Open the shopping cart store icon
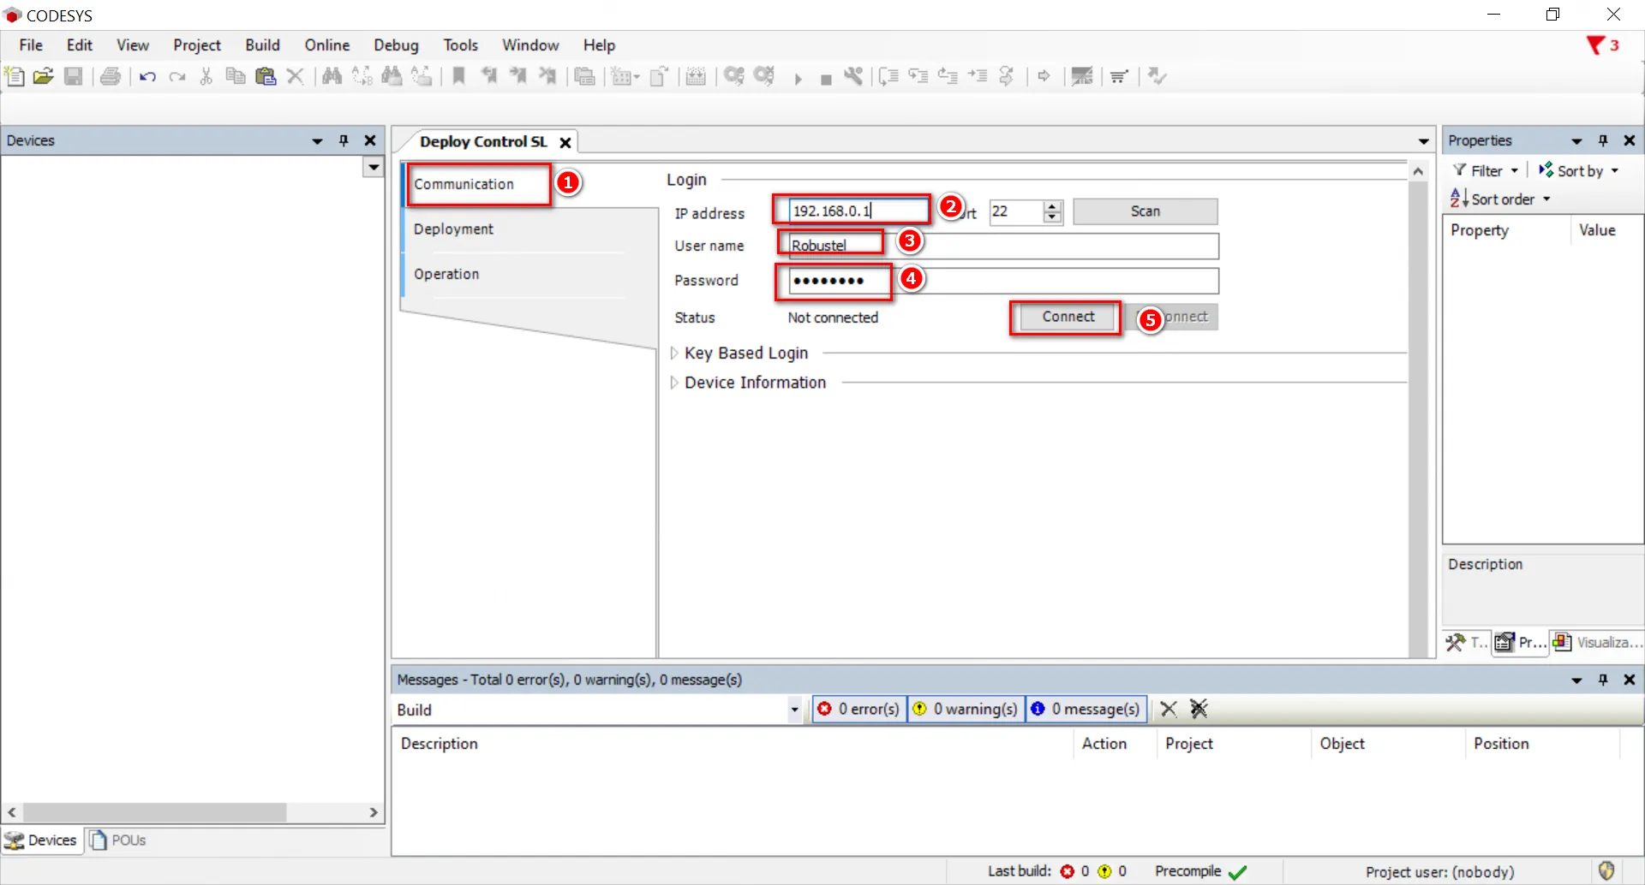The image size is (1645, 885). (x=1118, y=77)
